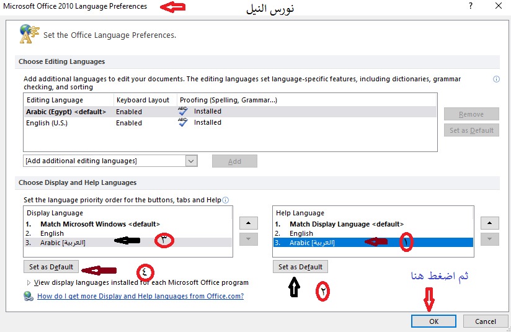Click Set as Default under Help Language
Screen dimensions: 511x332
(x=300, y=267)
